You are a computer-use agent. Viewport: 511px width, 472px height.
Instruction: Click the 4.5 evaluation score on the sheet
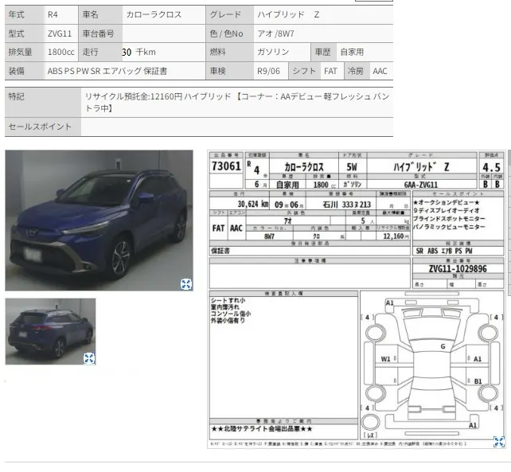[x=491, y=167]
